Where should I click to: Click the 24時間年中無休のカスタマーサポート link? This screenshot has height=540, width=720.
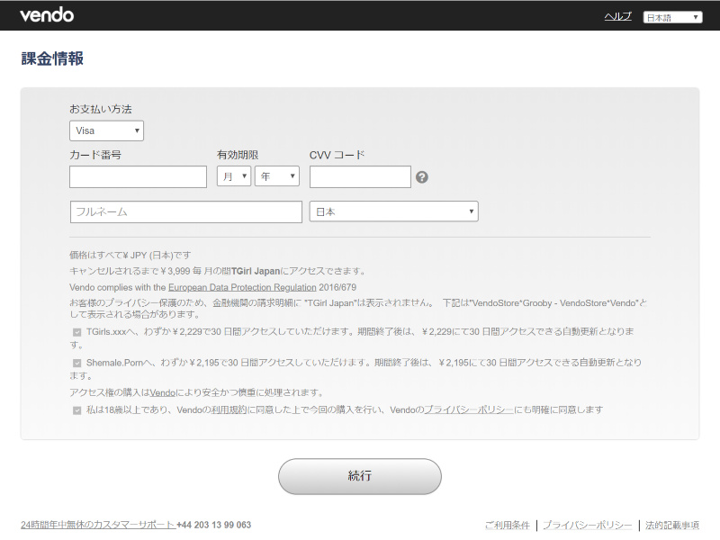[97, 525]
